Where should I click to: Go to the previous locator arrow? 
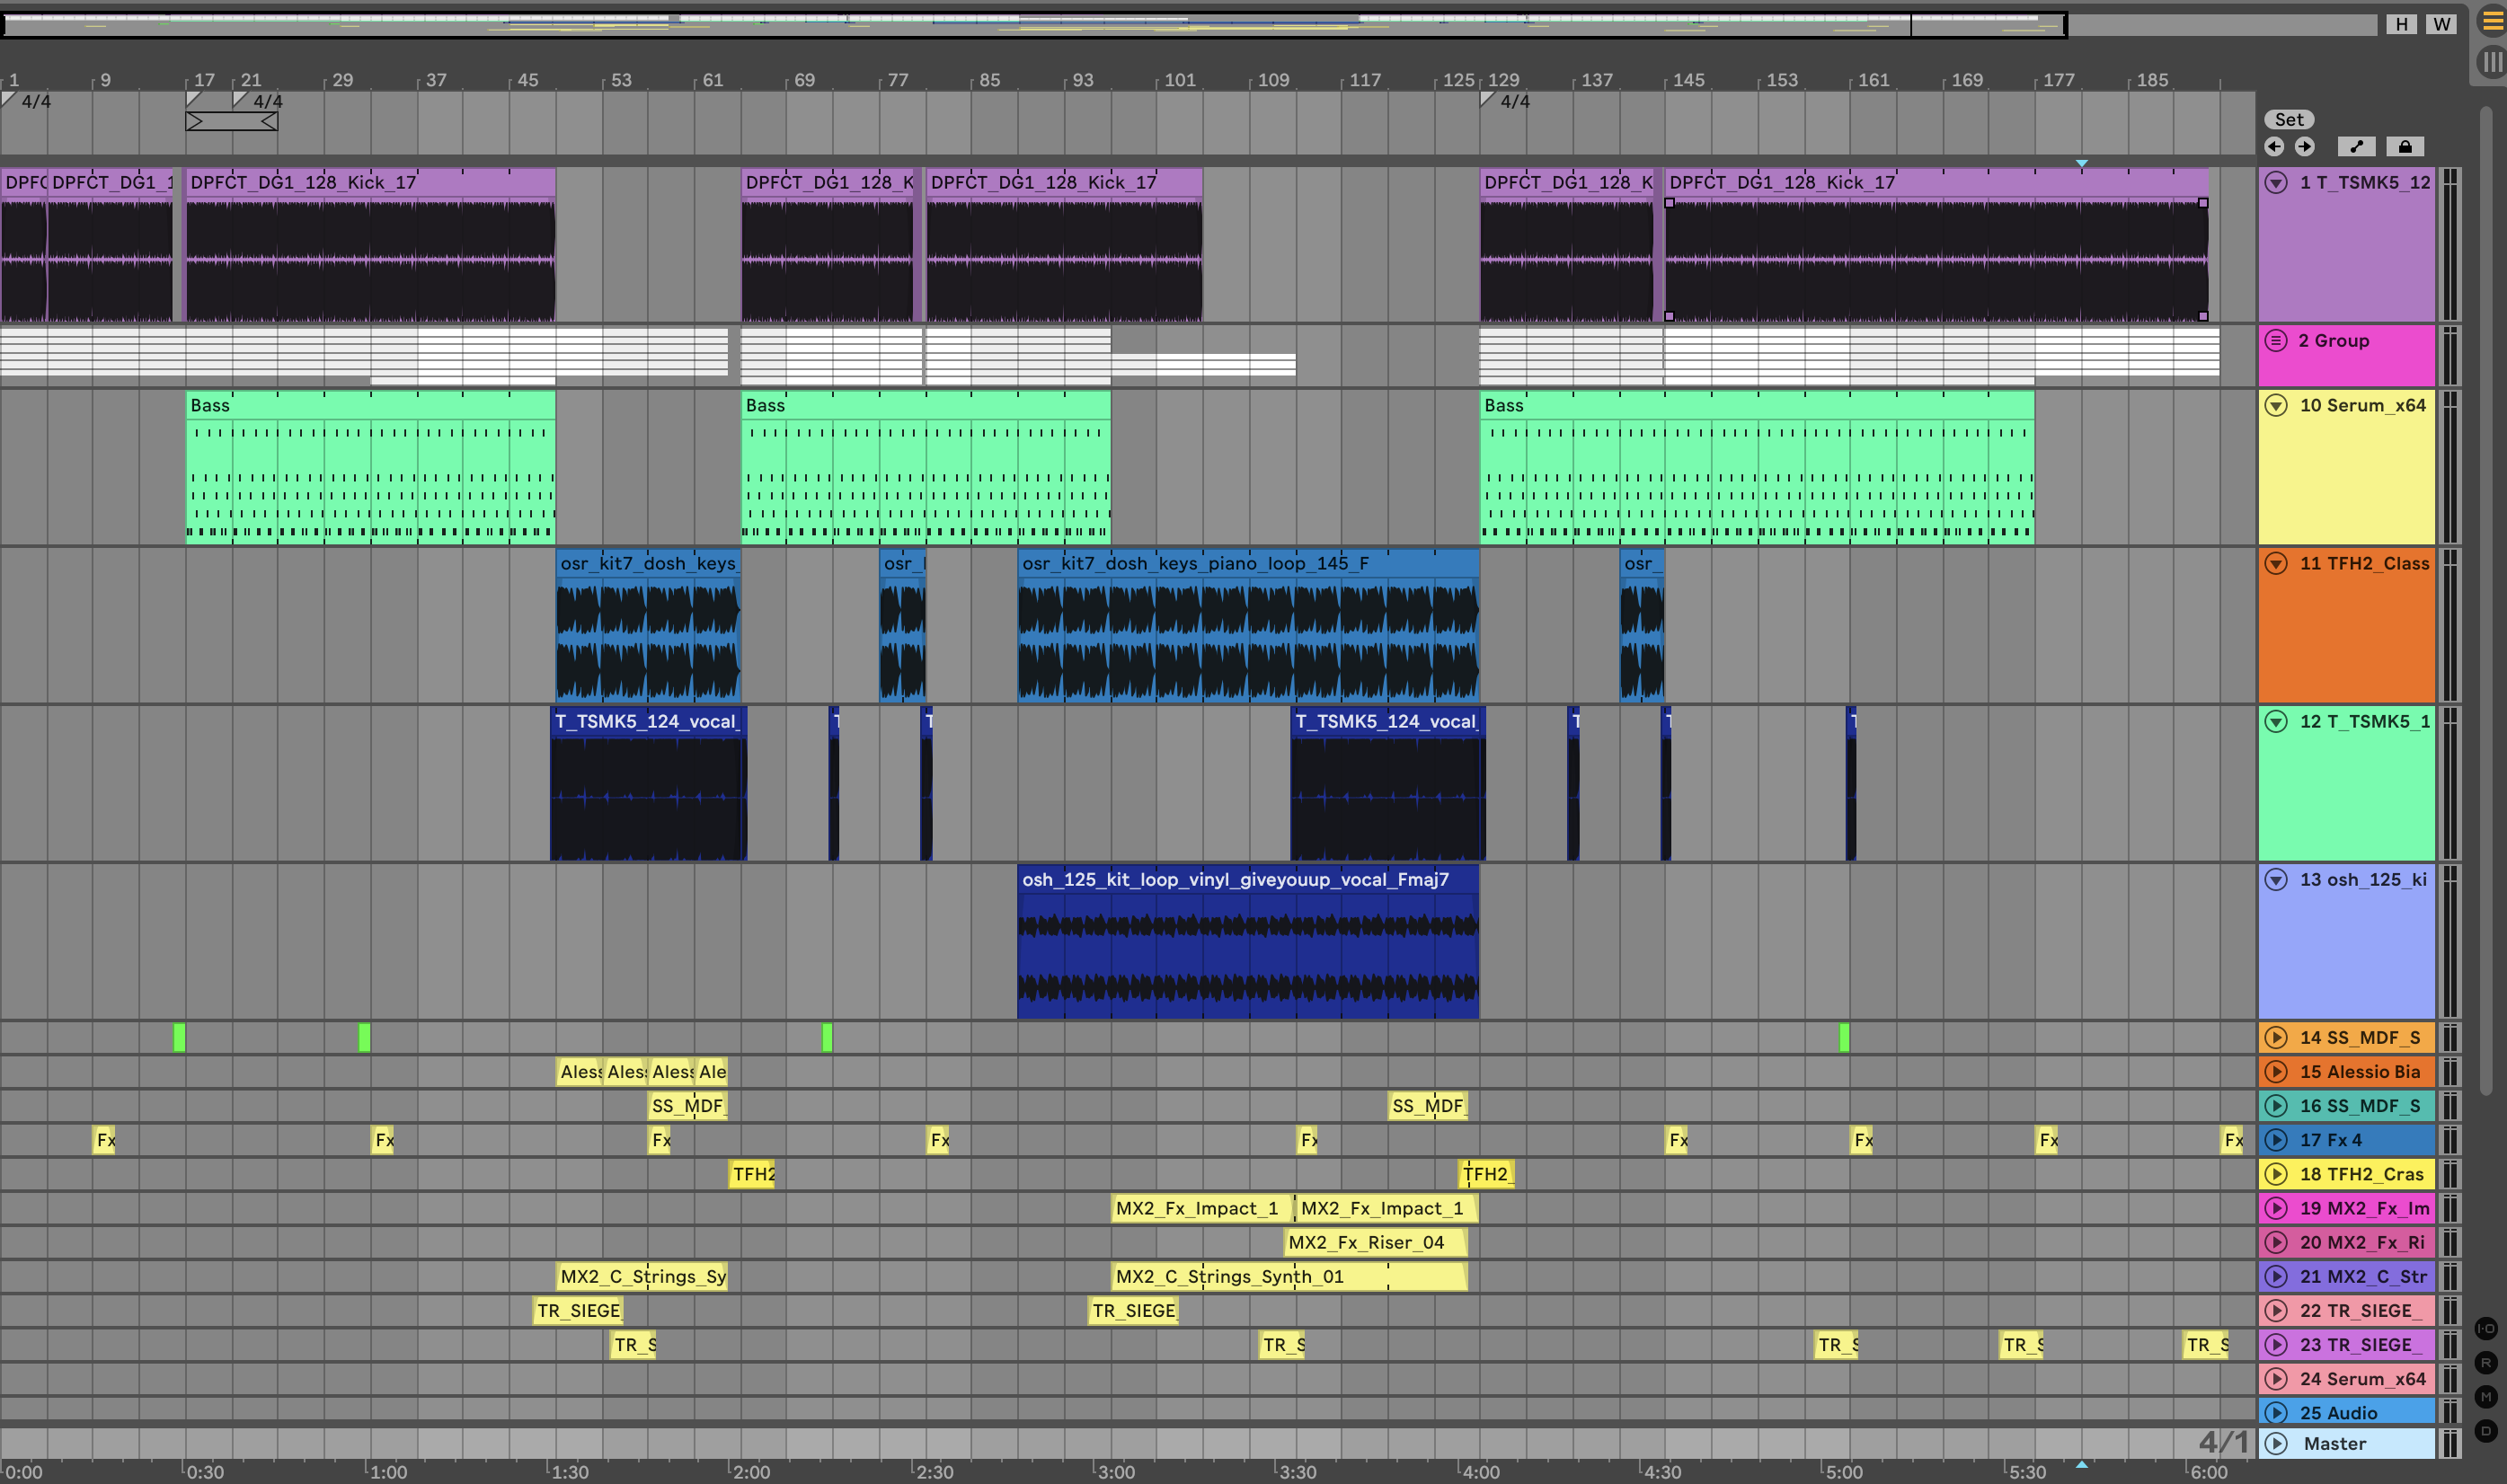coord(2275,147)
